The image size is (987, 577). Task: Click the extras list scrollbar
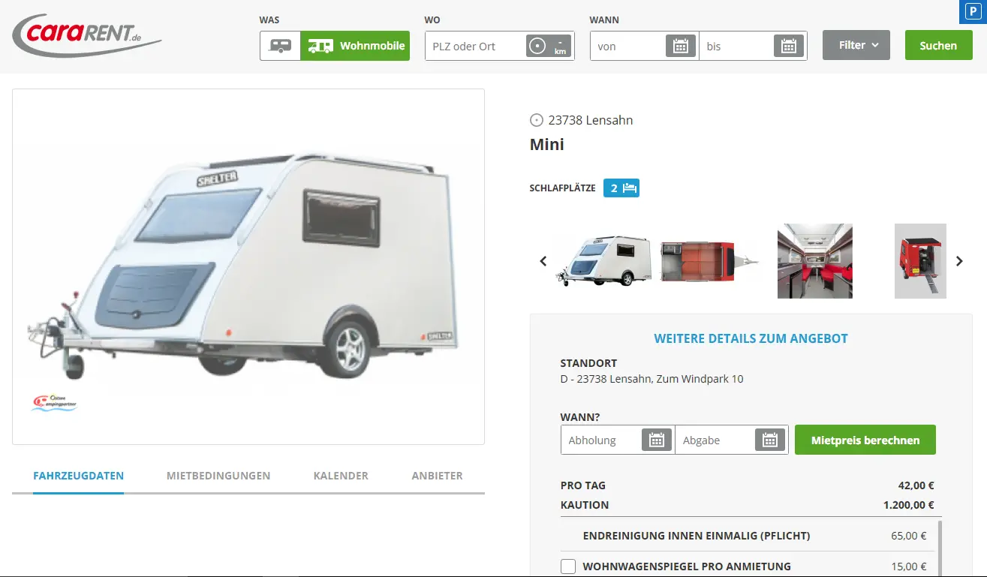point(939,548)
